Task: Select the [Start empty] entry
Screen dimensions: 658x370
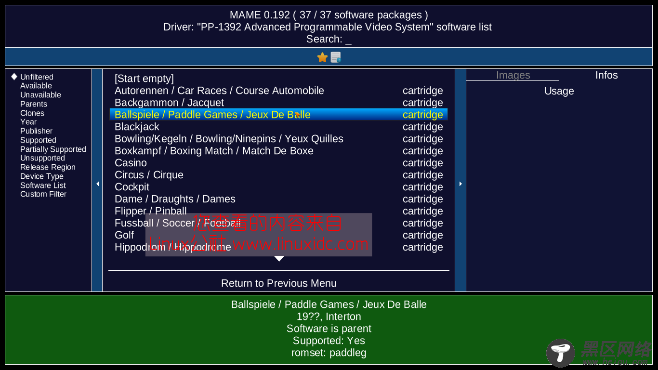Action: (x=279, y=79)
